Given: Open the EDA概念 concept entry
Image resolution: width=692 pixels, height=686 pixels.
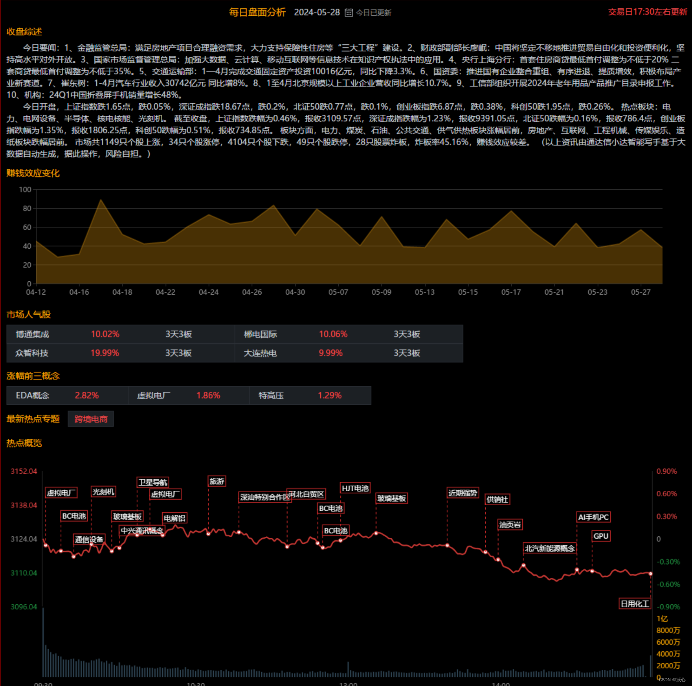Looking at the screenshot, I should [x=32, y=396].
